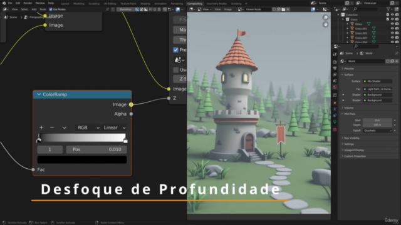Click the Pos 0.010 value field

tap(96, 149)
